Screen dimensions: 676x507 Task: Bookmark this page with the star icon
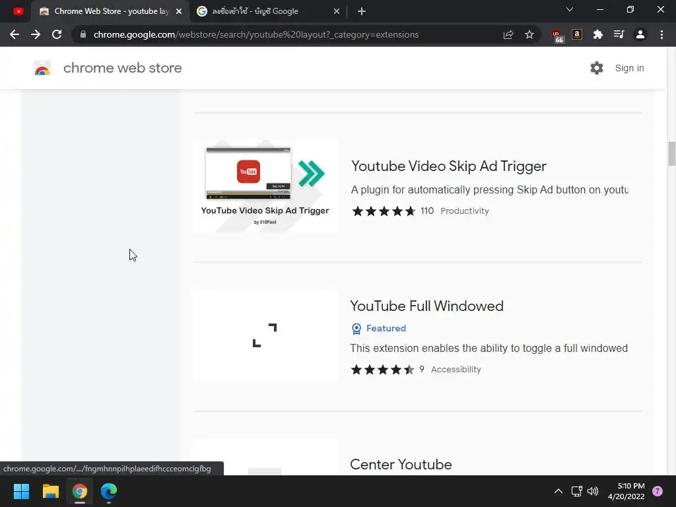pyautogui.click(x=529, y=34)
